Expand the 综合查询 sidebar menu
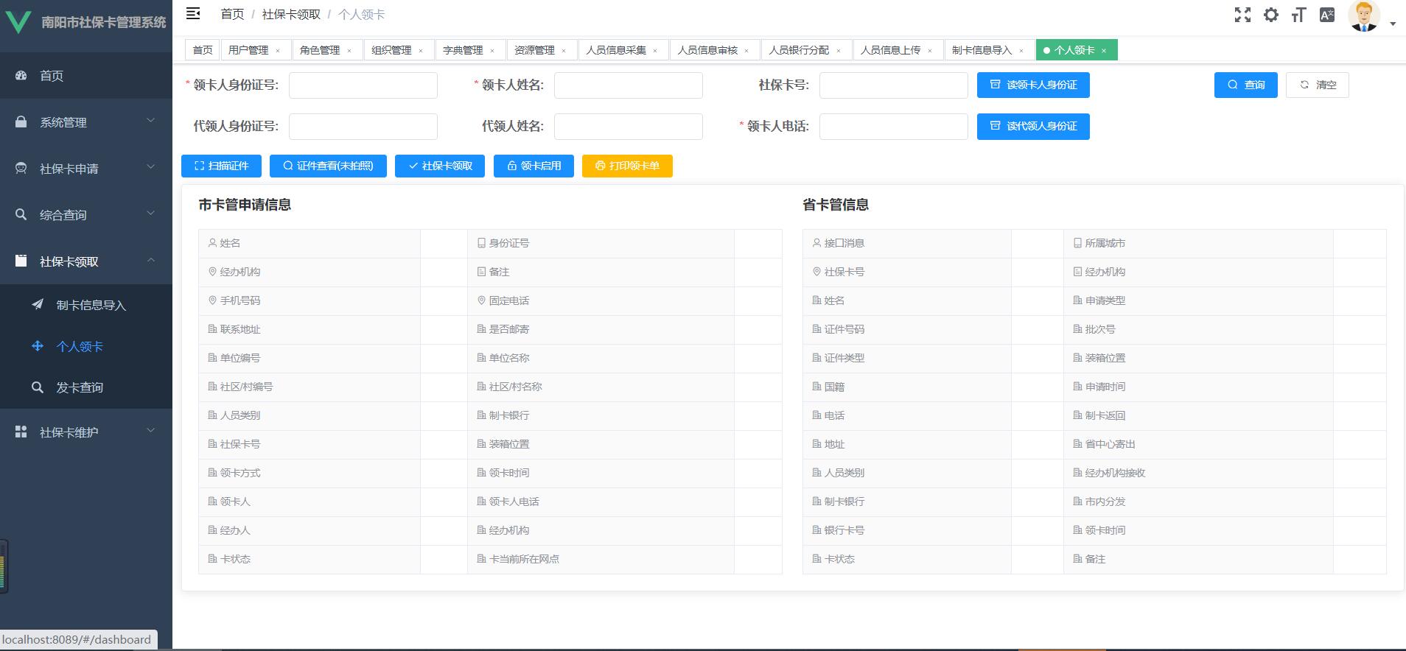The image size is (1406, 651). [86, 214]
